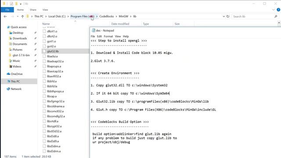The width and height of the screenshot is (281, 158).
Task: Open the Share ribbon tab
Action: click(x=33, y=10)
